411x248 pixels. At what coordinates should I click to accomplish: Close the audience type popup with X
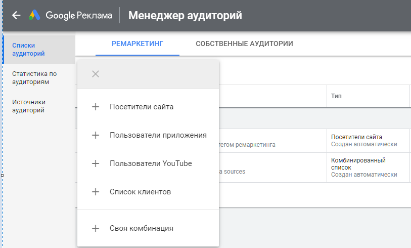[x=96, y=74]
